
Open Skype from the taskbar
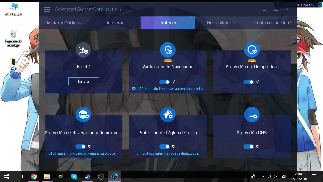coord(74,177)
